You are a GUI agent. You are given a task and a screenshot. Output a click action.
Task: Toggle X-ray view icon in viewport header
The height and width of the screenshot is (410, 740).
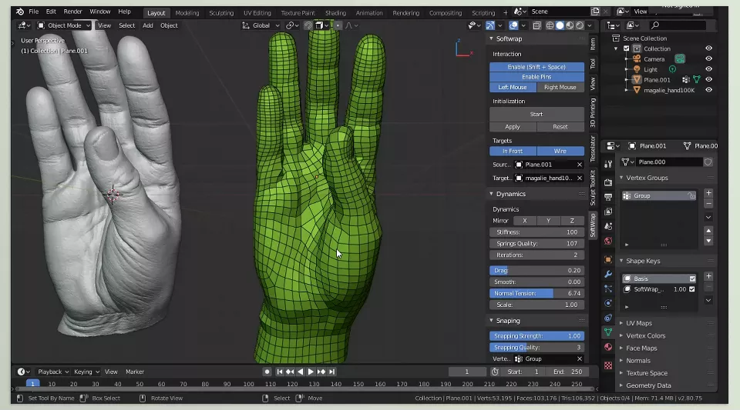536,25
